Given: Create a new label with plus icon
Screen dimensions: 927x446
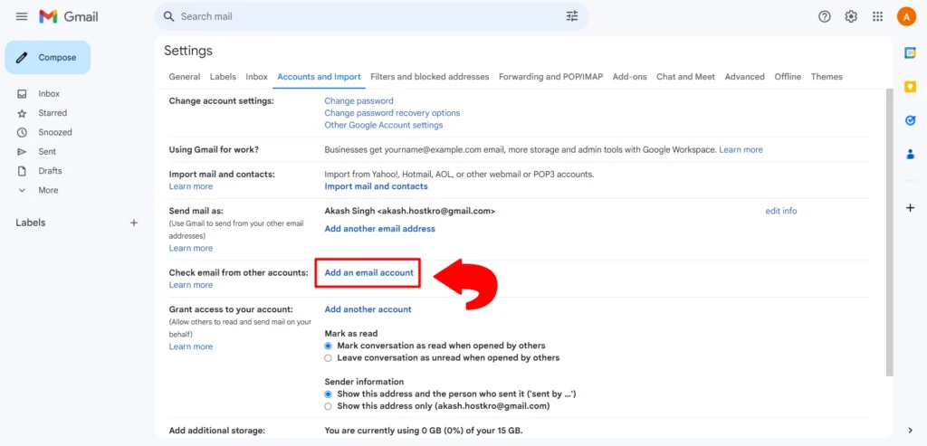Looking at the screenshot, I should click(134, 223).
